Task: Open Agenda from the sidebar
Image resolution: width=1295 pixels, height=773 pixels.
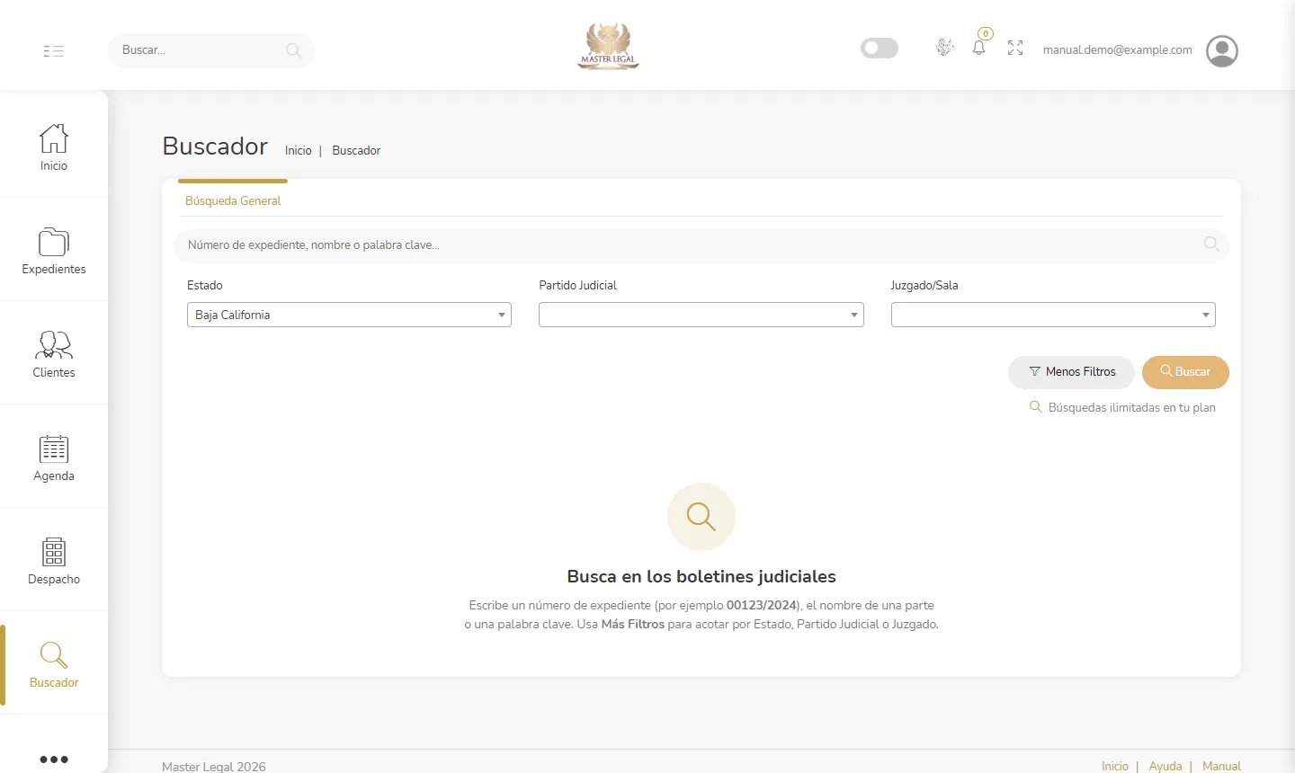Action: click(54, 458)
